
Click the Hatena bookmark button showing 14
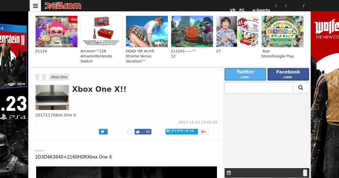[182, 131]
